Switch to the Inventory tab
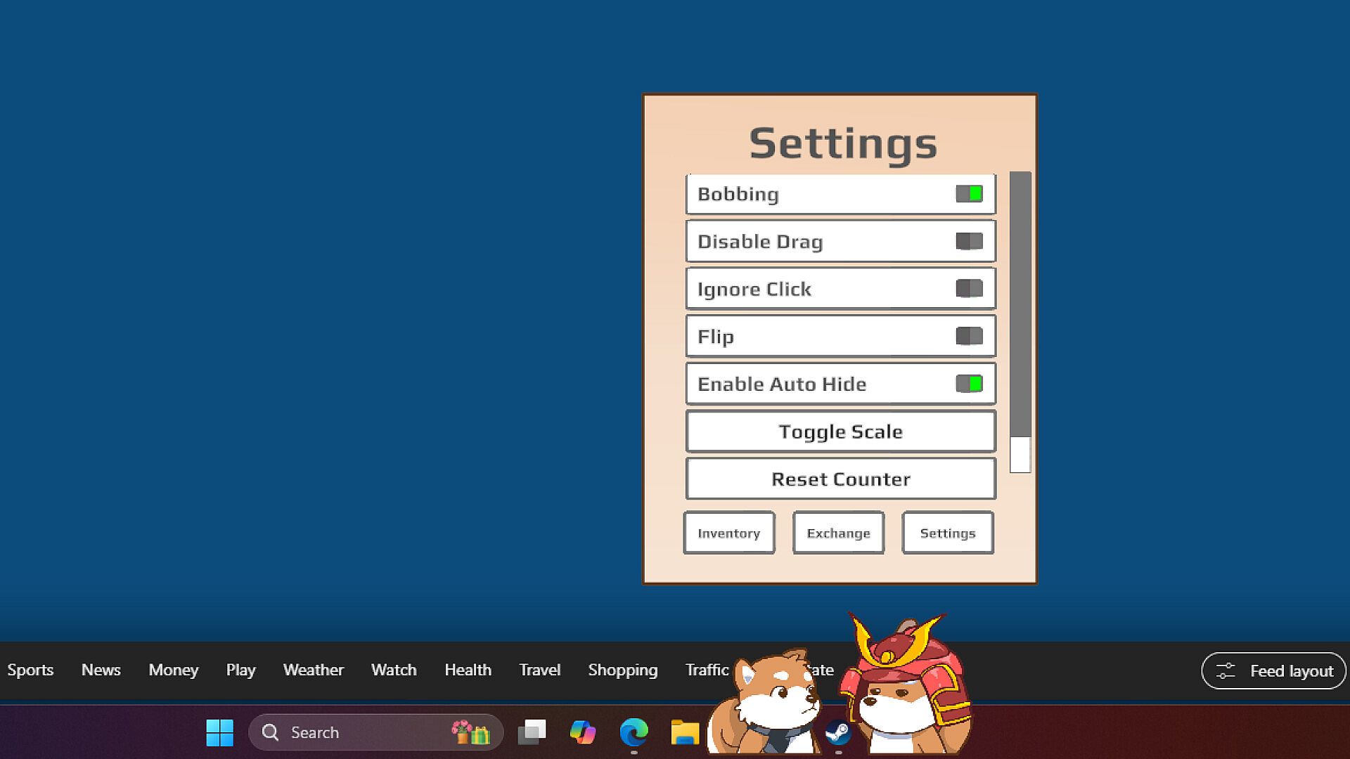The image size is (1350, 759). point(729,533)
